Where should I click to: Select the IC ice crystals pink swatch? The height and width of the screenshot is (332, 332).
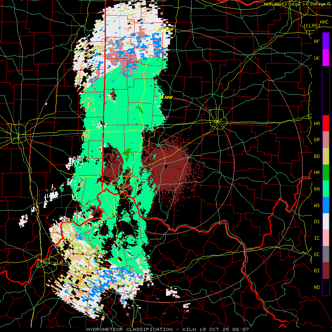(326, 238)
